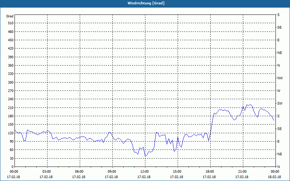
Task: Select the 18:00 time label
Action: click(x=210, y=172)
